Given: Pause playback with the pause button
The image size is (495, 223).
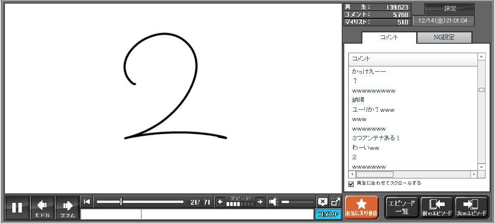Looking at the screenshot, I should coord(17,207).
